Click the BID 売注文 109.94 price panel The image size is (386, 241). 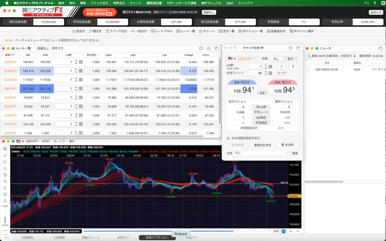pos(241,89)
